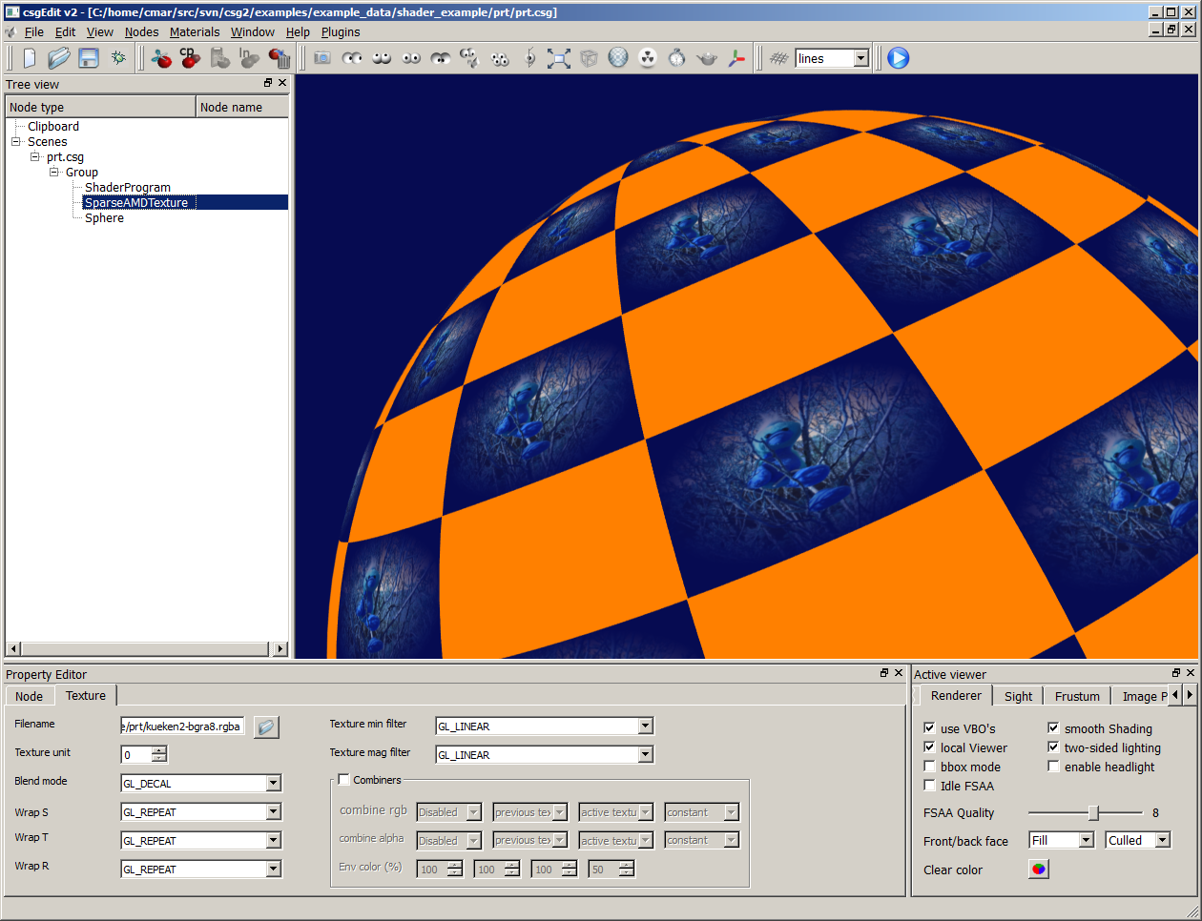Open the Blend mode GL_DECAL dropdown
This screenshot has width=1202, height=921.
pyautogui.click(x=273, y=784)
